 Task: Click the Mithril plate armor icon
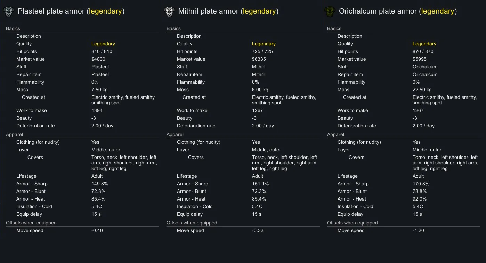169,11
